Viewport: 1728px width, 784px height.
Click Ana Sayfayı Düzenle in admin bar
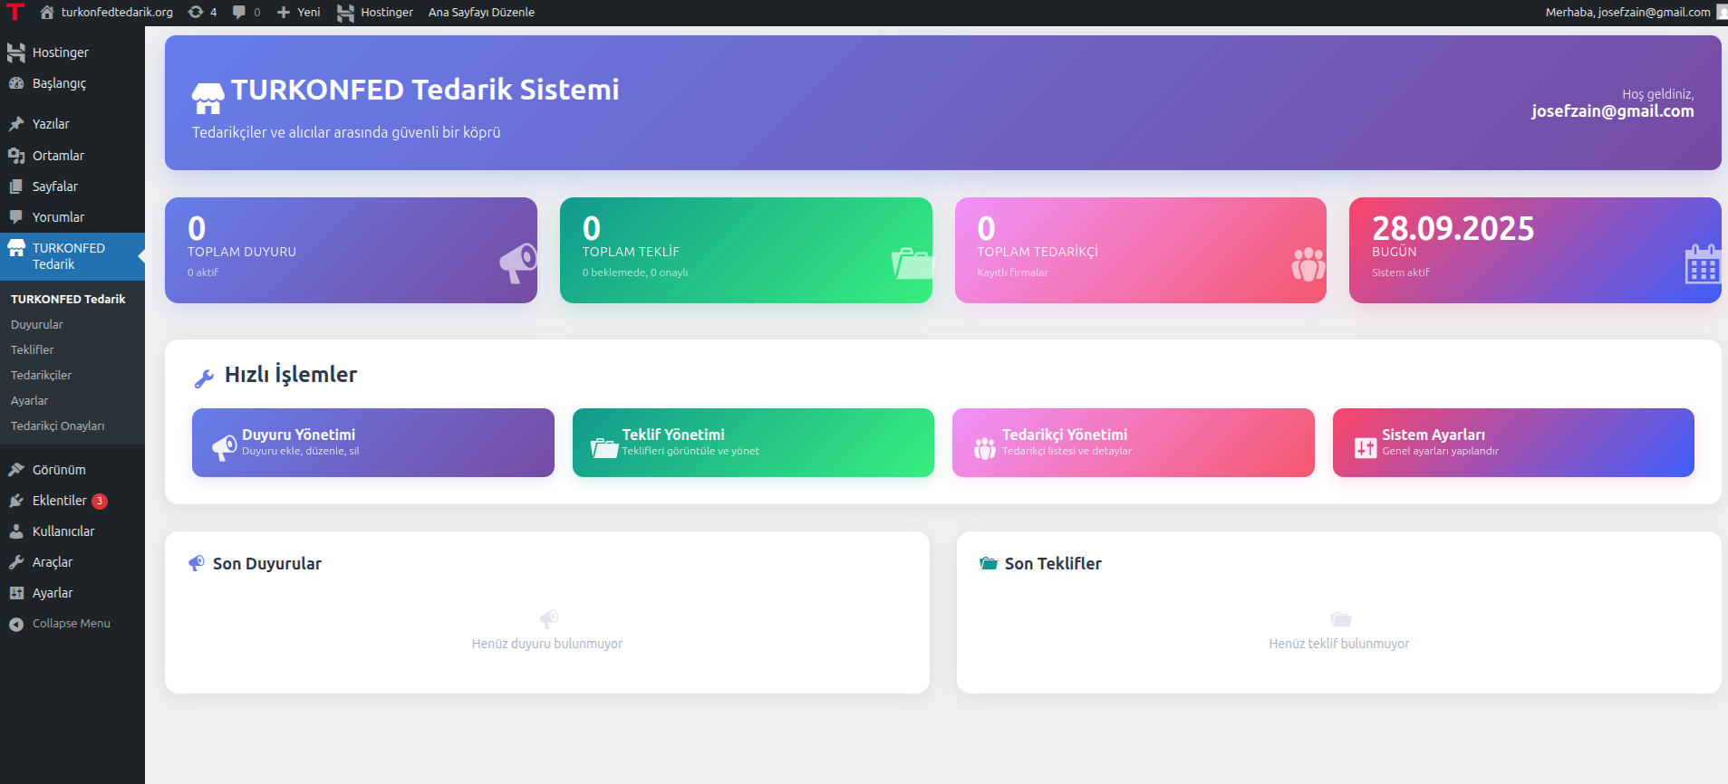481,12
